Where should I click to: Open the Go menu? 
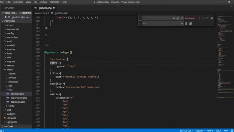[35, 2]
